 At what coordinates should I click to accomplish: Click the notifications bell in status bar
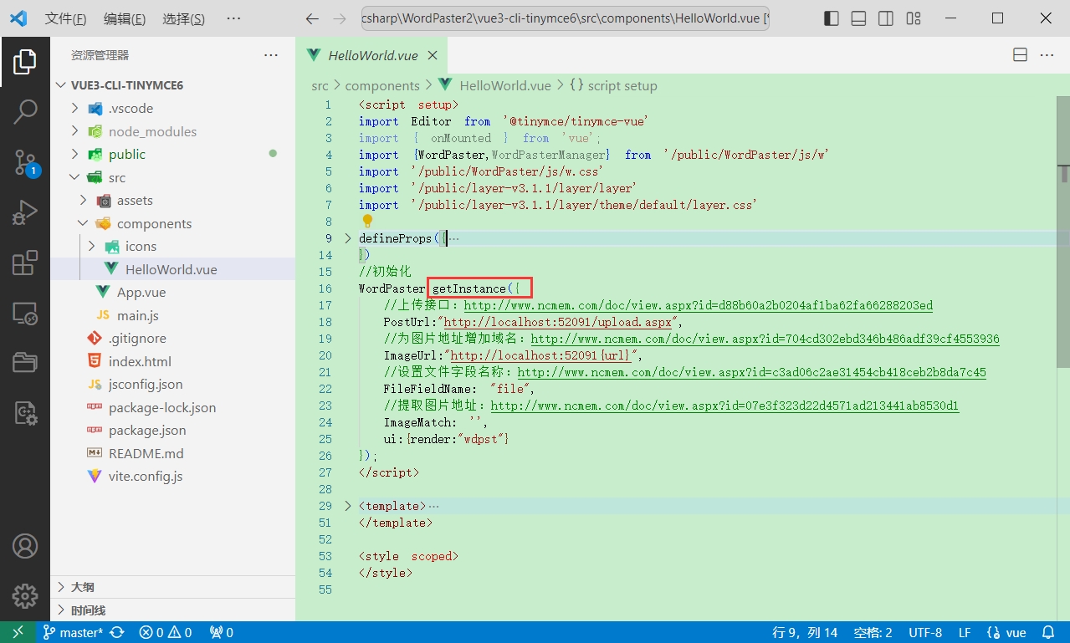(x=1048, y=632)
